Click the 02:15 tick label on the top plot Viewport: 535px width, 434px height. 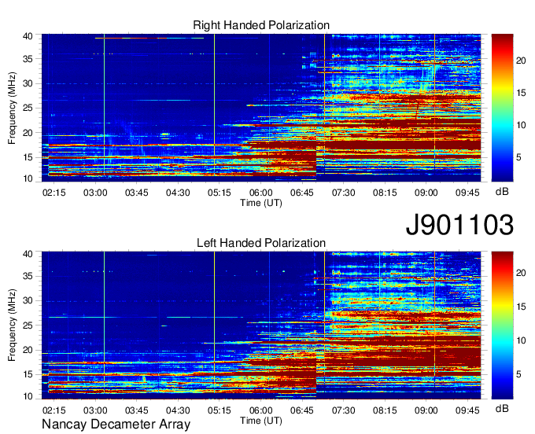click(x=54, y=193)
